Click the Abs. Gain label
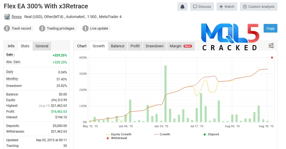The image size is (286, 149). (13, 62)
